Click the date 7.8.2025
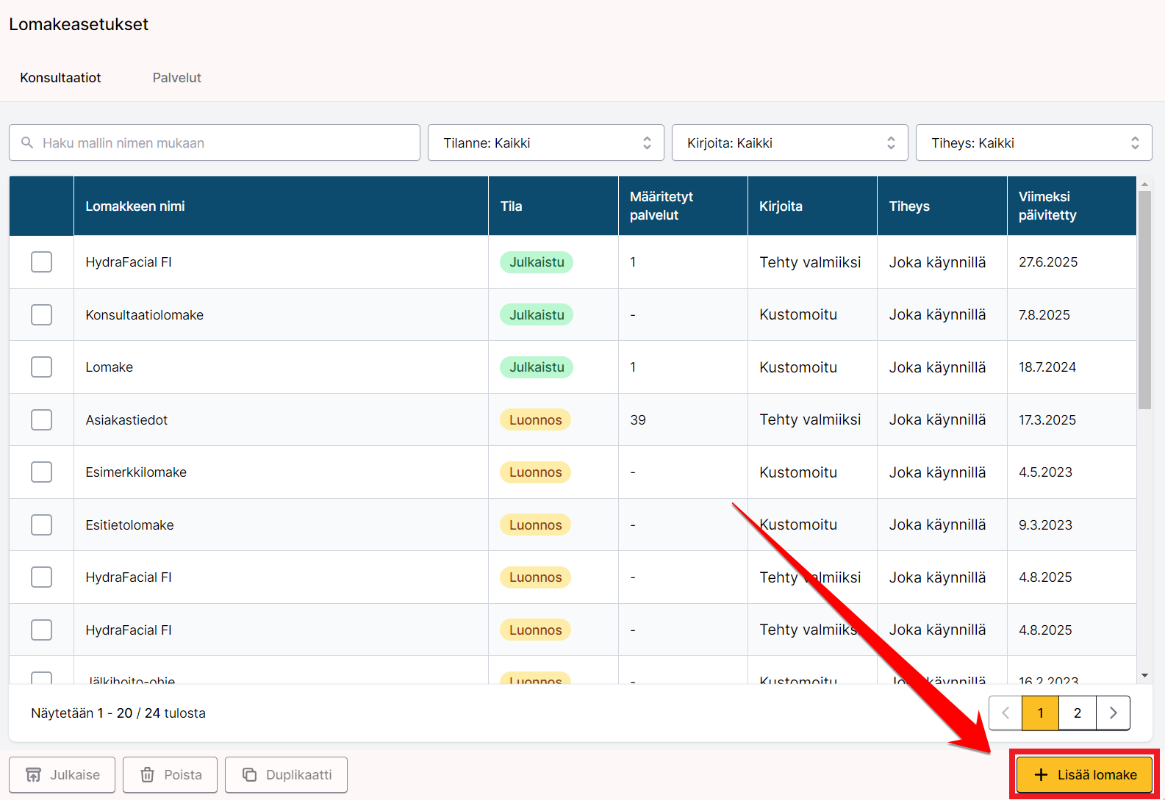This screenshot has width=1165, height=800. click(x=1044, y=315)
